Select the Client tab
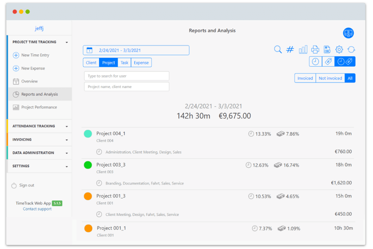Viewport: 373px width, 249px height. (91, 63)
